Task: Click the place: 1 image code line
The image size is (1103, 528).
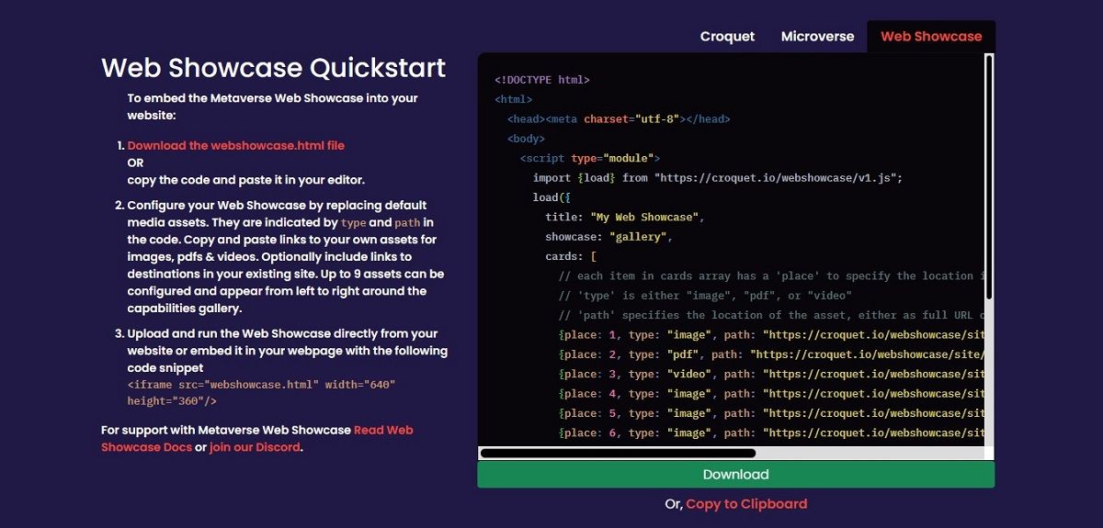Action: (x=770, y=335)
